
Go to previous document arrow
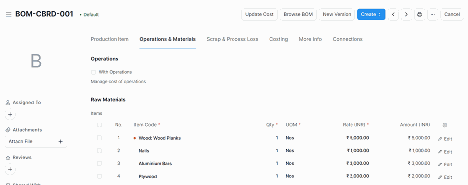pyautogui.click(x=393, y=14)
